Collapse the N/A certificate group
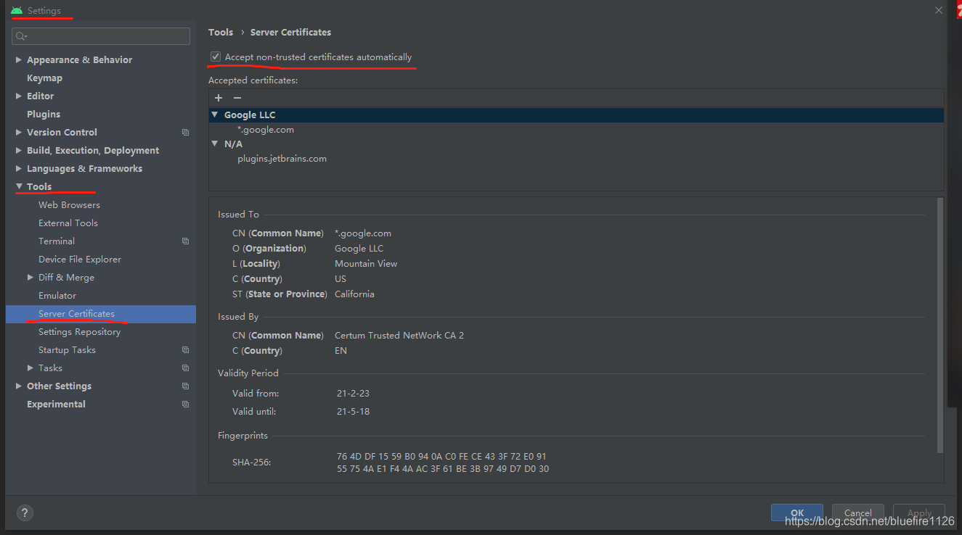This screenshot has width=962, height=535. (x=215, y=144)
